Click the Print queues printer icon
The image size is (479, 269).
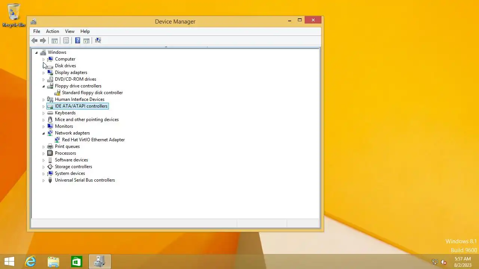(50, 146)
